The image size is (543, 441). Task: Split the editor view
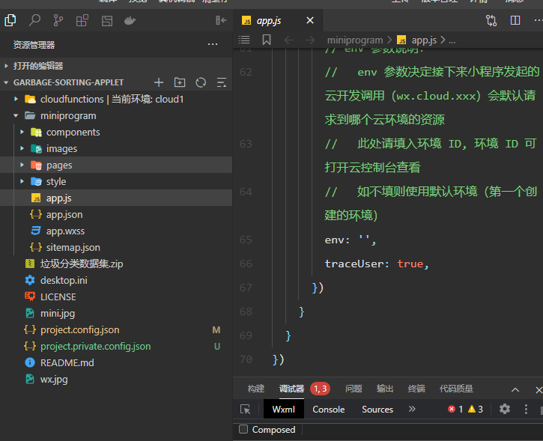pyautogui.click(x=515, y=20)
